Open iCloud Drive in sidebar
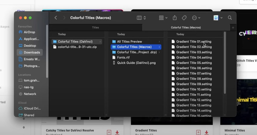This screenshot has width=257, height=135. 30,108
